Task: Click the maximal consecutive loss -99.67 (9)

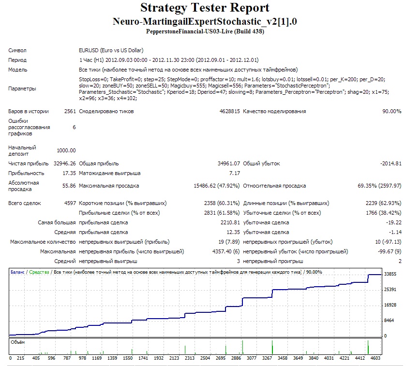Action: [x=390, y=251]
